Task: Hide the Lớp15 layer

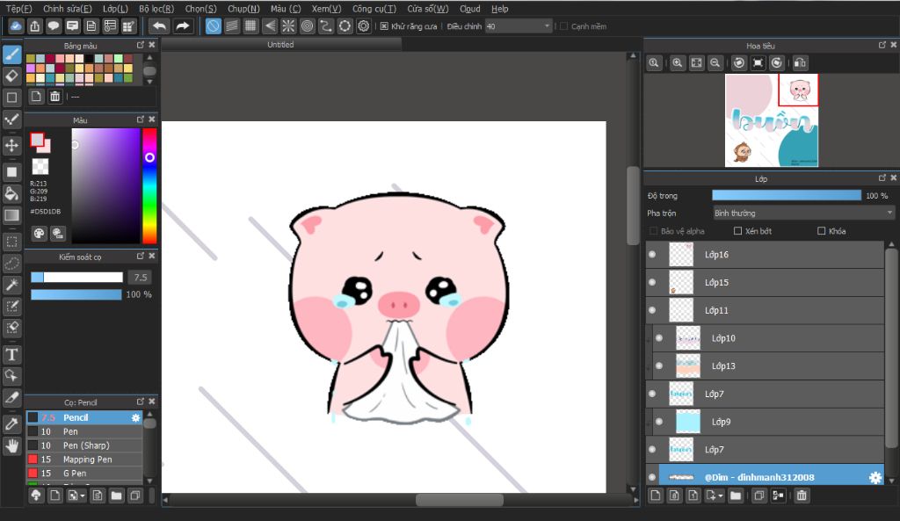Action: [x=652, y=282]
